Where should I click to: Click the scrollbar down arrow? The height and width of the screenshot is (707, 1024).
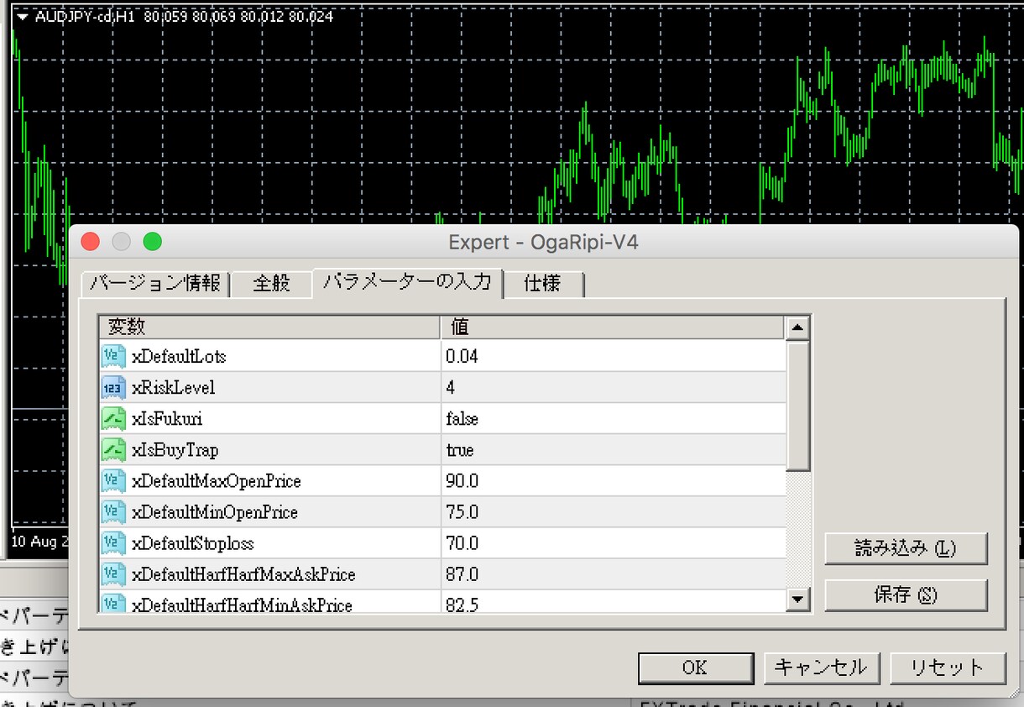pyautogui.click(x=797, y=600)
